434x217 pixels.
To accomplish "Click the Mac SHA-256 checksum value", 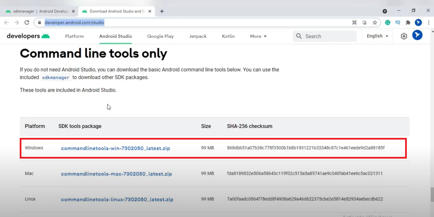I will (305, 173).
